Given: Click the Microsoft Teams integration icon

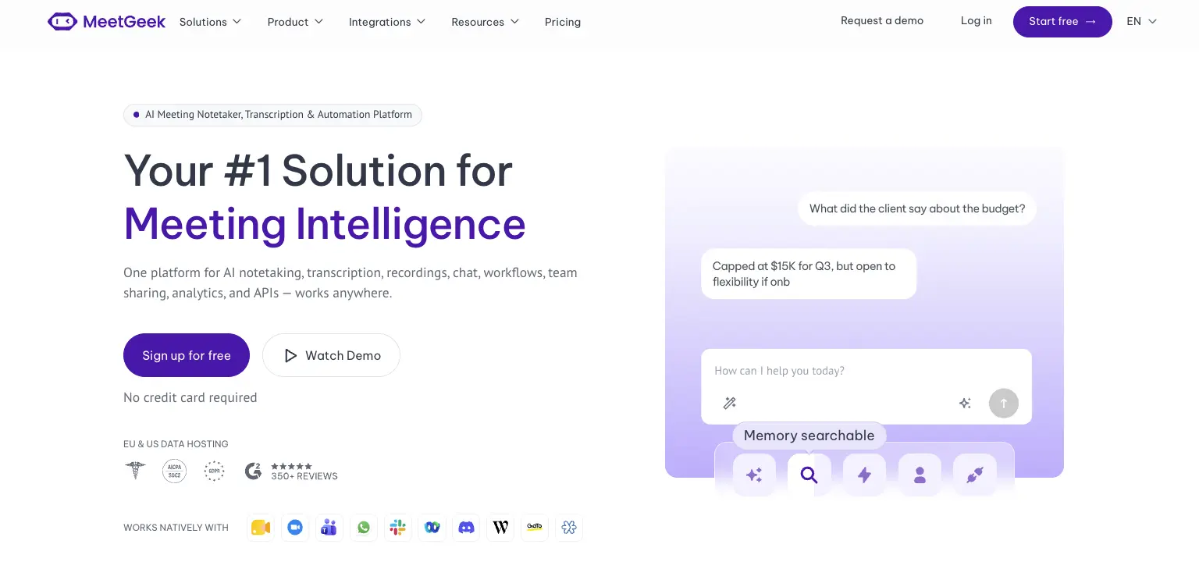Looking at the screenshot, I should tap(329, 528).
